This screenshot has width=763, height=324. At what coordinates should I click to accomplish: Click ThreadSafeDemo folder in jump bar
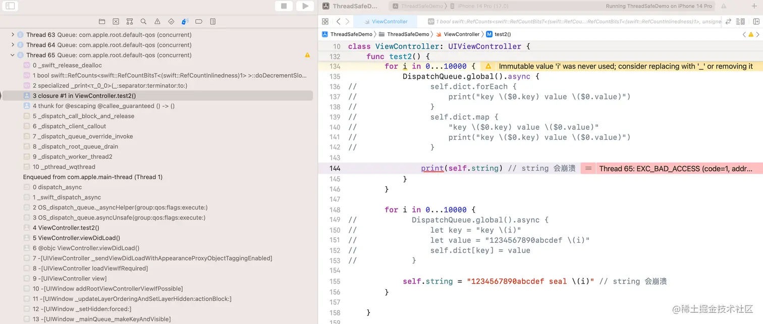(x=404, y=34)
